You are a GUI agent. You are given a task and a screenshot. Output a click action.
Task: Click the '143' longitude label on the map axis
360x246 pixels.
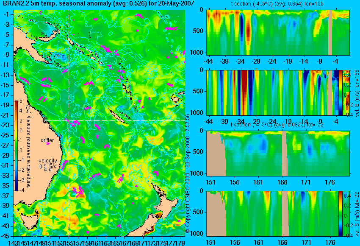tap(12, 242)
